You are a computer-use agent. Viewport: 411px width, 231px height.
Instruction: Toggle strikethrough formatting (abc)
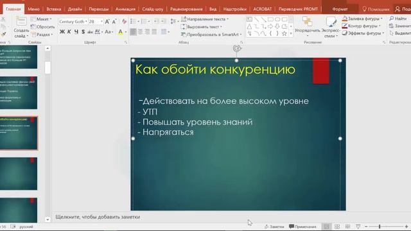tap(90, 31)
